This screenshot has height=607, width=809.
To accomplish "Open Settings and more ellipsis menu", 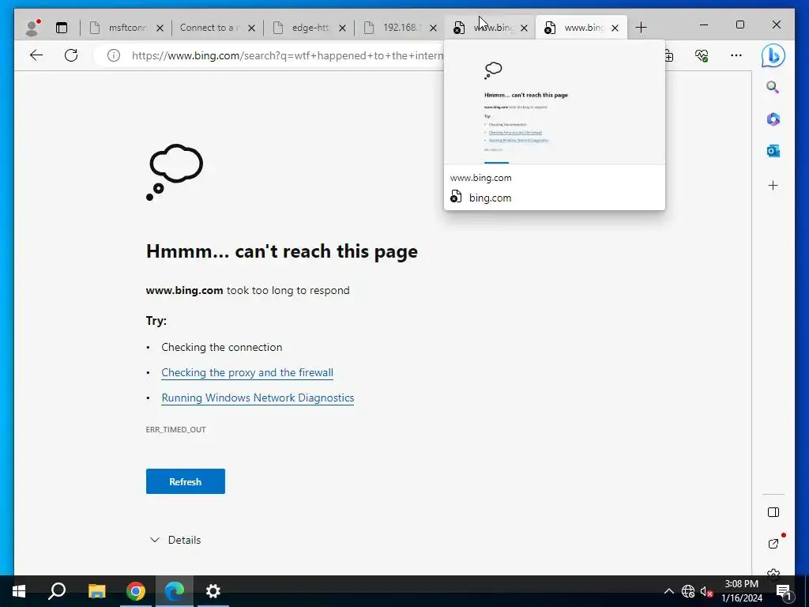I will 736,55.
